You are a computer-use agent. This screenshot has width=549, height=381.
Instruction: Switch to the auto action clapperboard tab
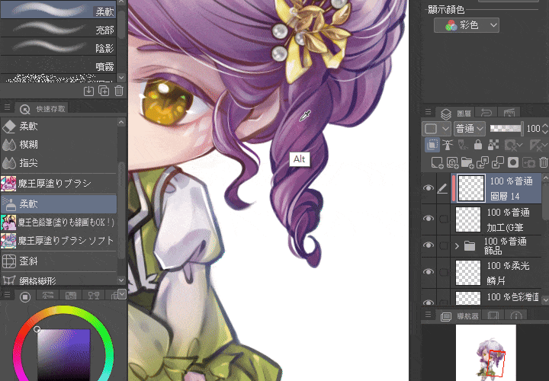point(509,113)
